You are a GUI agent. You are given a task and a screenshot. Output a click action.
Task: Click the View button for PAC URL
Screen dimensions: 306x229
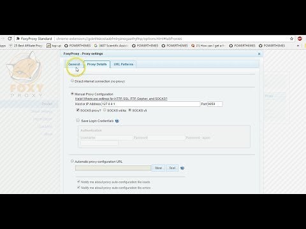pyautogui.click(x=158, y=168)
